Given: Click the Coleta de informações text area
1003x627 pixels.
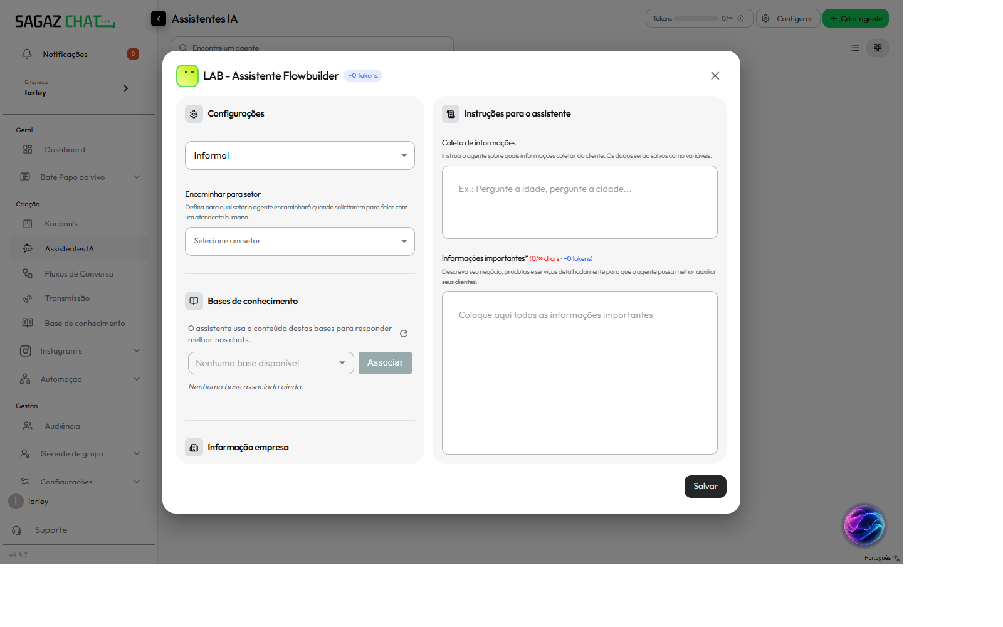Looking at the screenshot, I should [580, 202].
